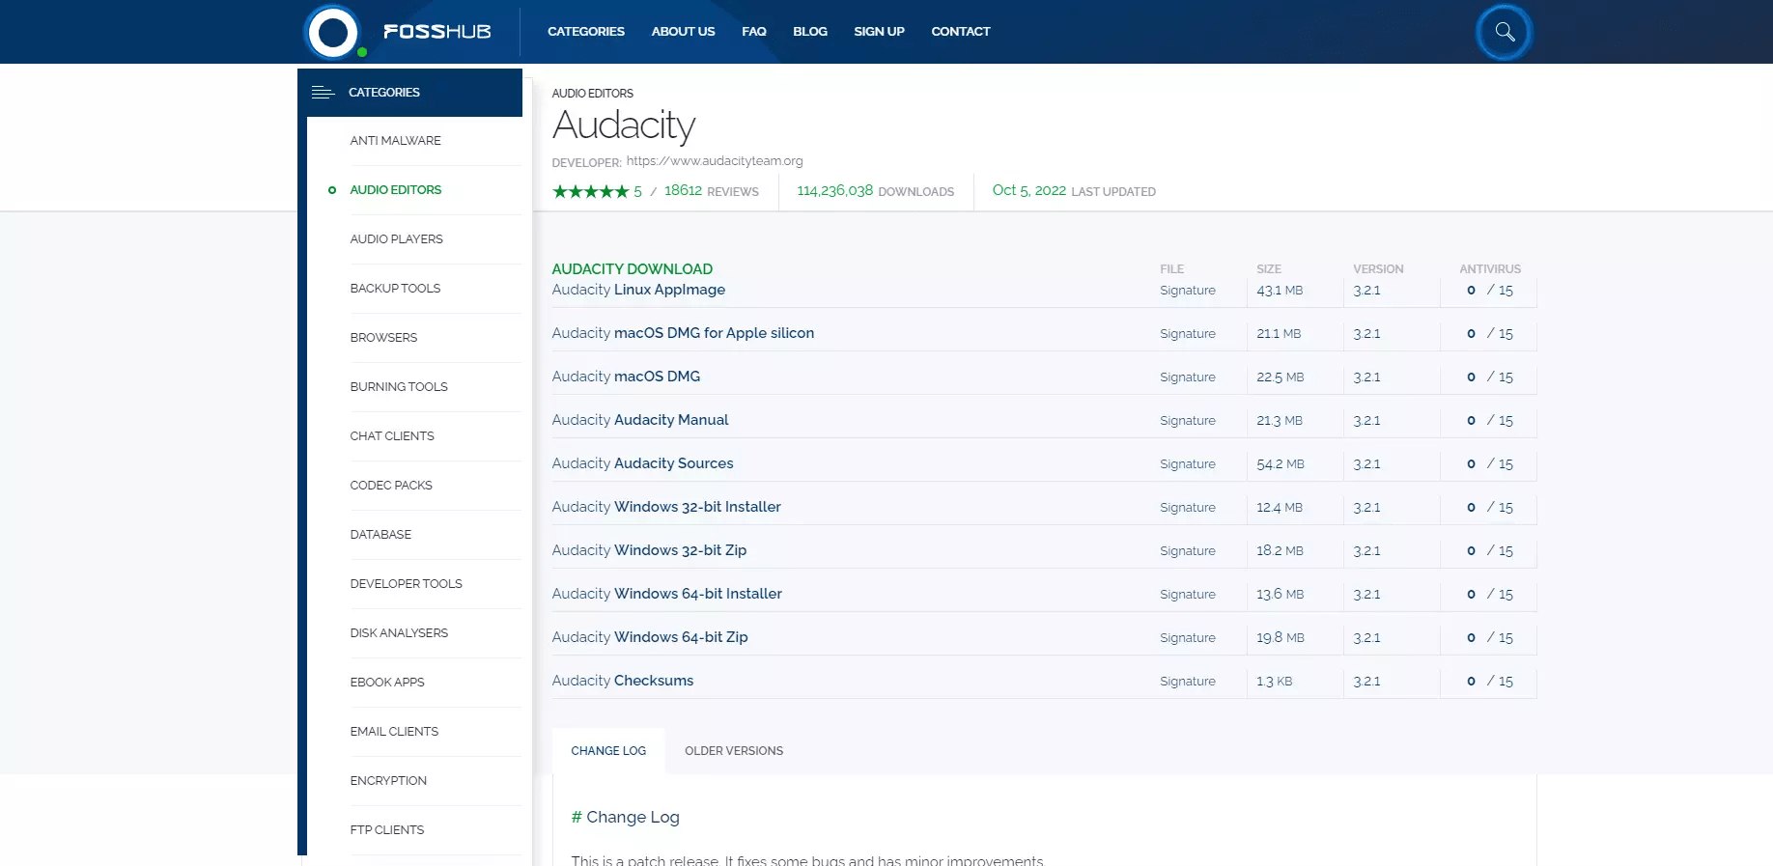Open FAQ page in navigation
The width and height of the screenshot is (1773, 866).
coord(753,31)
